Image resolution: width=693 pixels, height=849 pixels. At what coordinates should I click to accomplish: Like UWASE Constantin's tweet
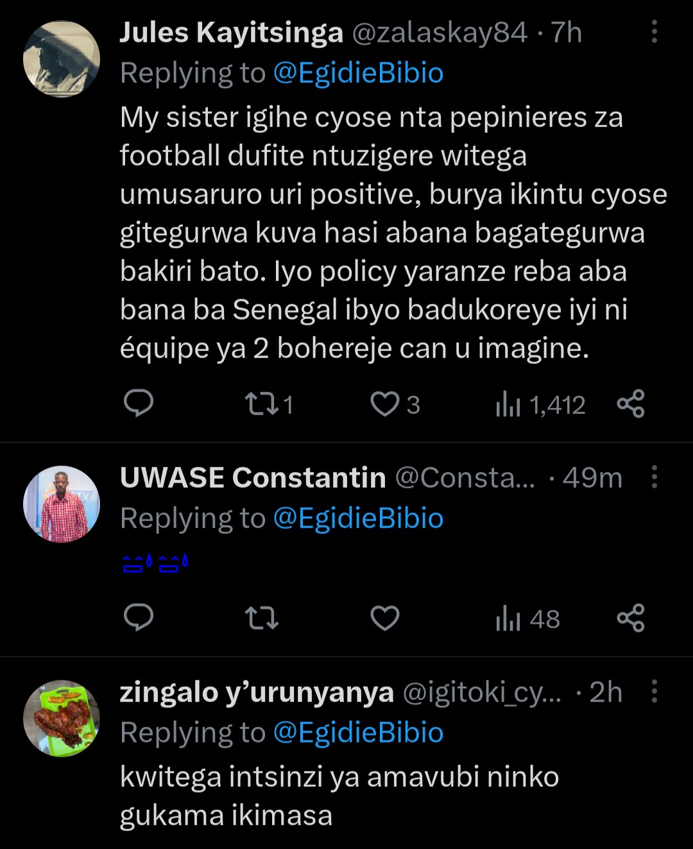point(385,619)
